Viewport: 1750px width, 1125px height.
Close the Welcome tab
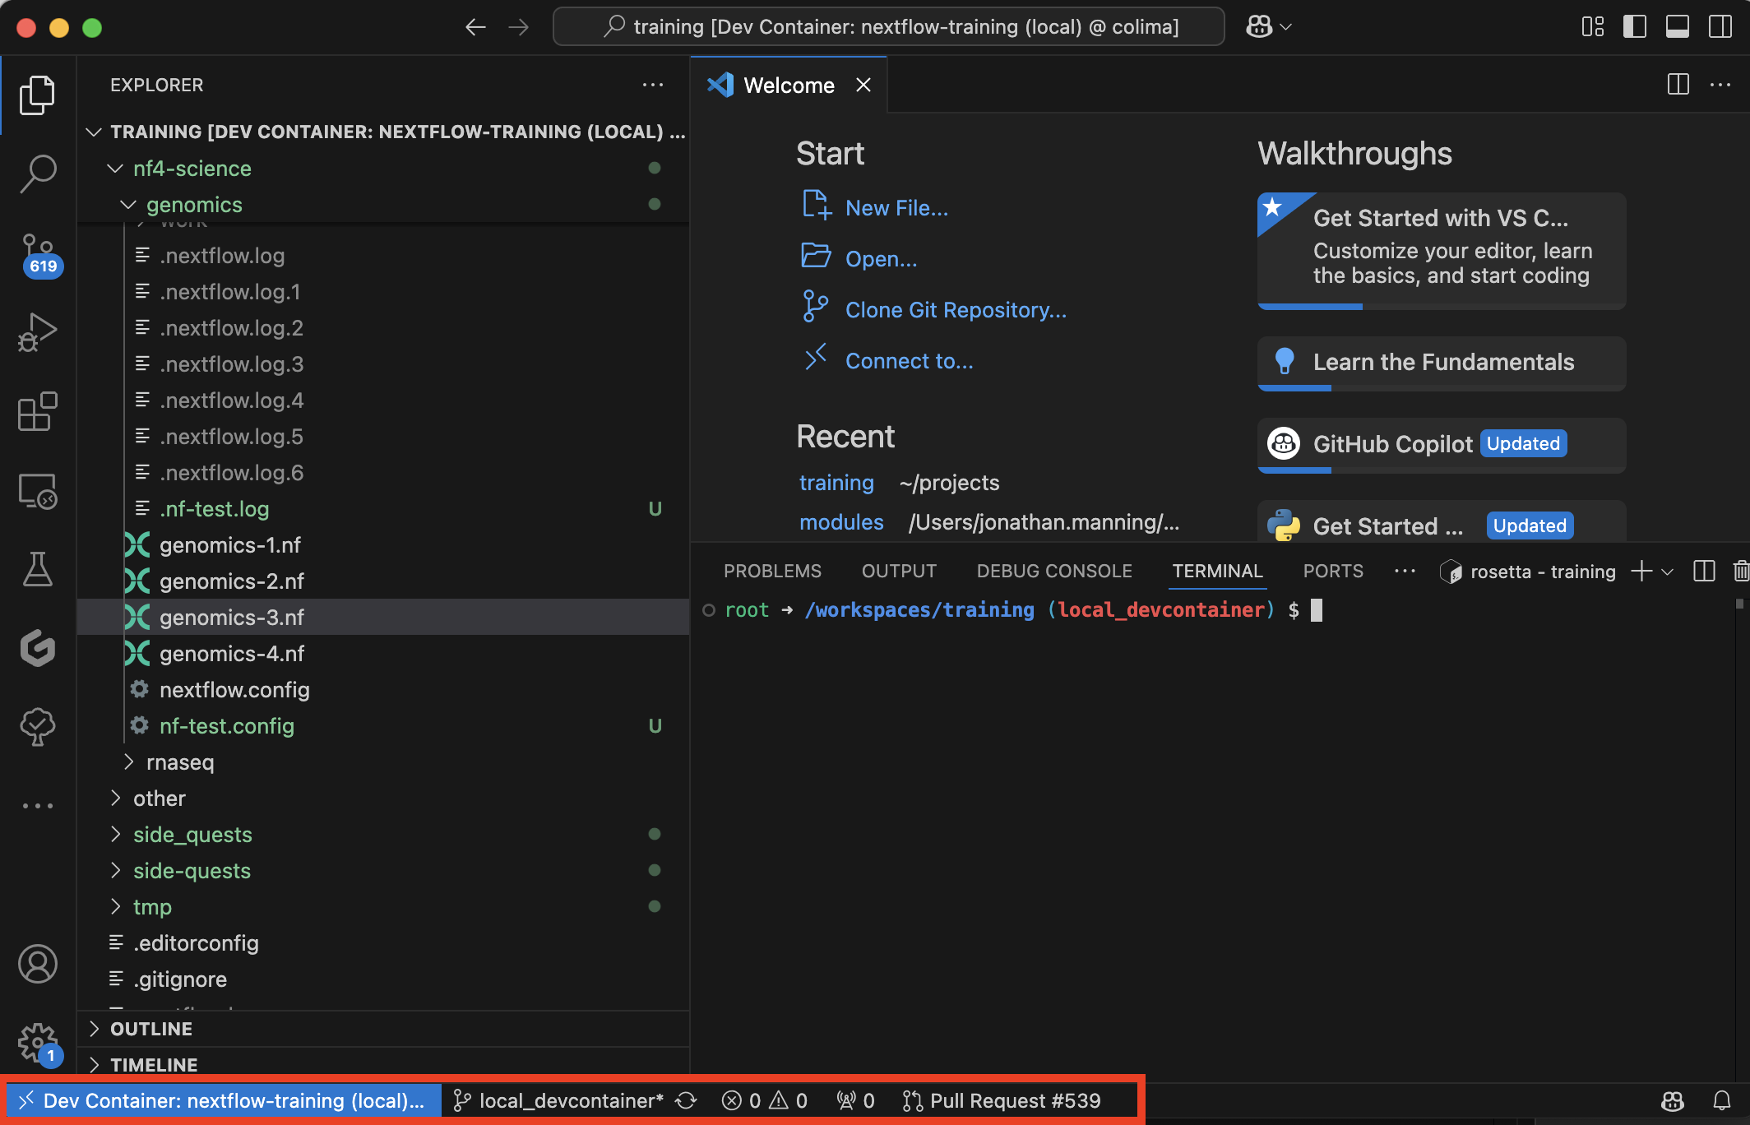click(x=863, y=85)
